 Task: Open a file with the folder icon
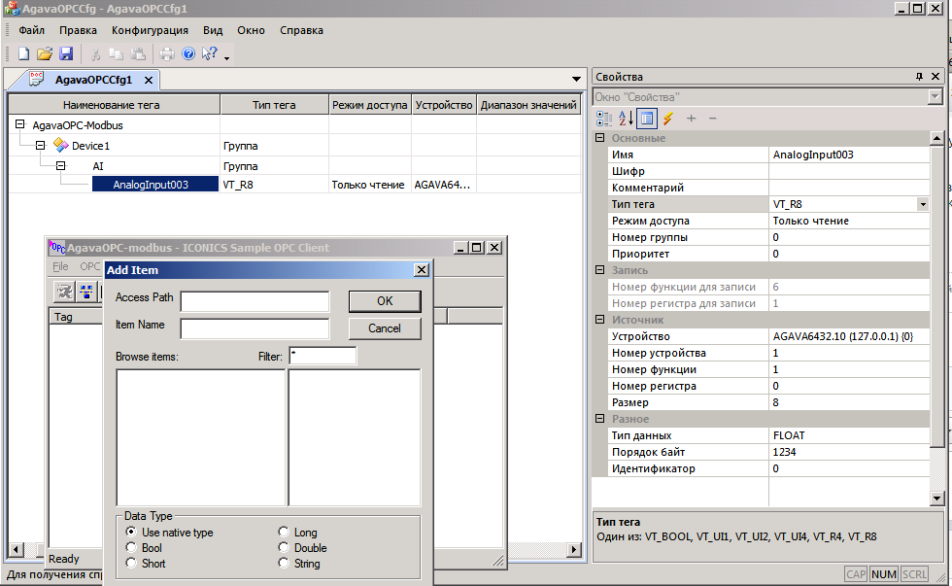[45, 54]
